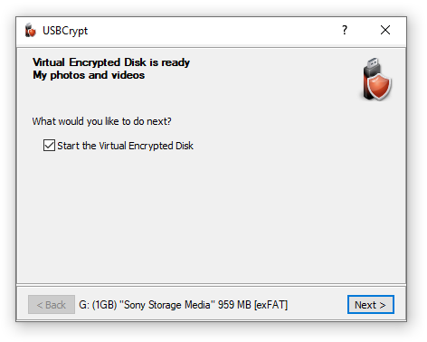Click the red shield on the USB icon
This screenshot has width=427, height=342.
pyautogui.click(x=379, y=88)
